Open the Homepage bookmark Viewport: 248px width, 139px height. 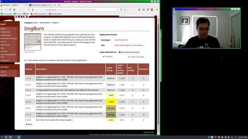coord(7,14)
